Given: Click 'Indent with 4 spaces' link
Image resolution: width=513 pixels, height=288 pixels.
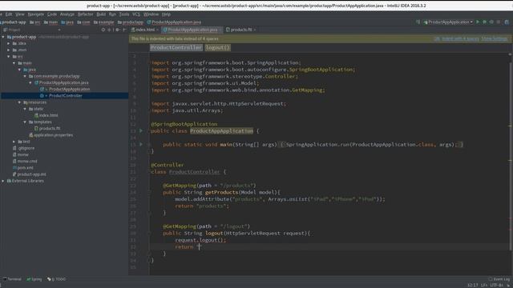Looking at the screenshot, I should 460,38.
